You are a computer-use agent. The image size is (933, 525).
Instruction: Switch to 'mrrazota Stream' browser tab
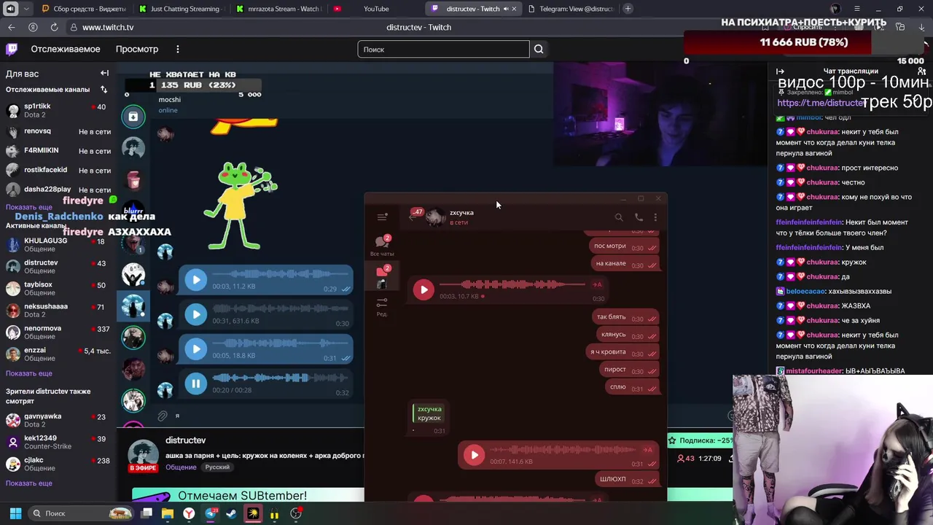click(x=278, y=9)
